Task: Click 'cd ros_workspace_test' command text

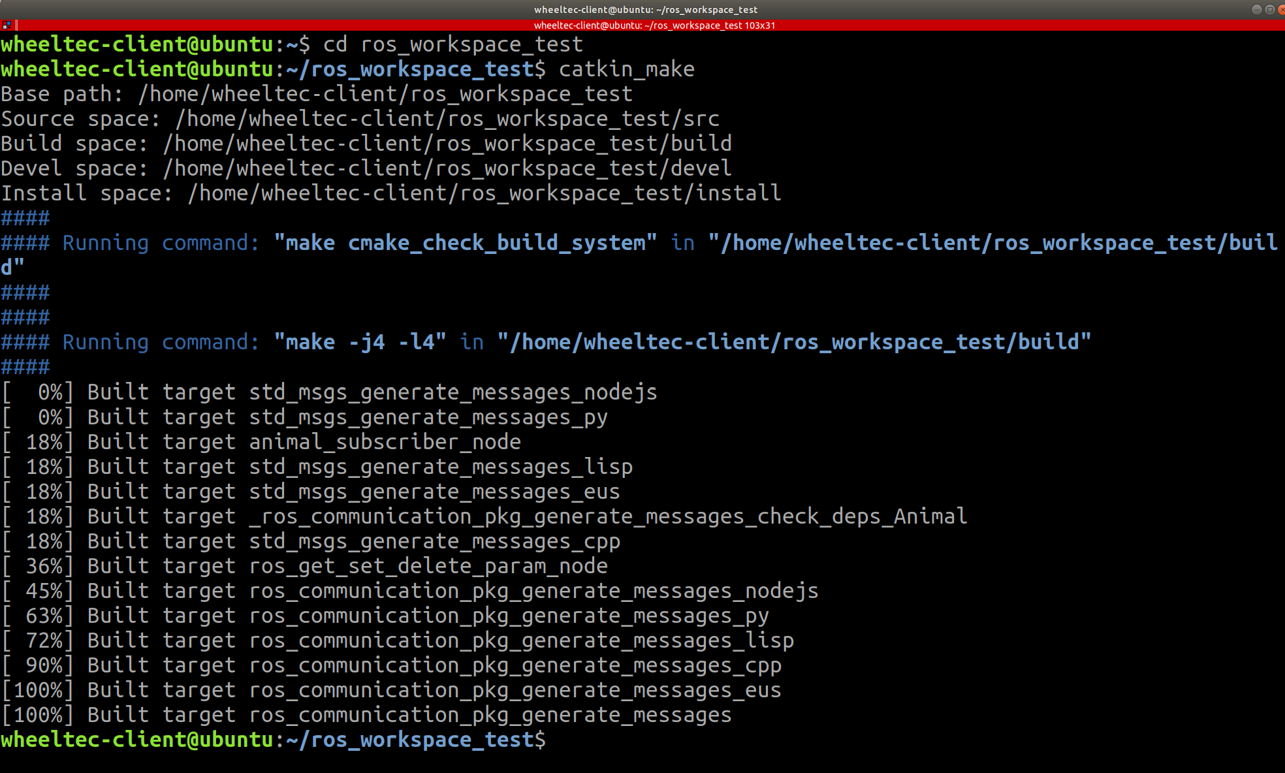Action: pos(452,44)
